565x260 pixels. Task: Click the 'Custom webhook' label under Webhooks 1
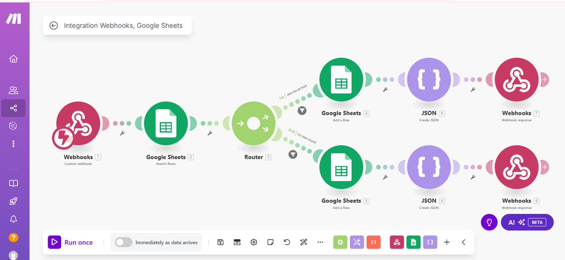tap(78, 164)
